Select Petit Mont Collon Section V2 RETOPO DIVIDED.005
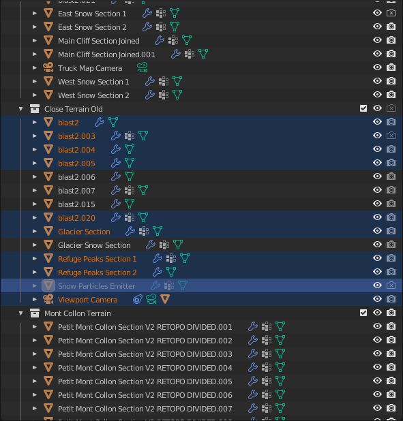This screenshot has height=421, width=403. coord(145,381)
